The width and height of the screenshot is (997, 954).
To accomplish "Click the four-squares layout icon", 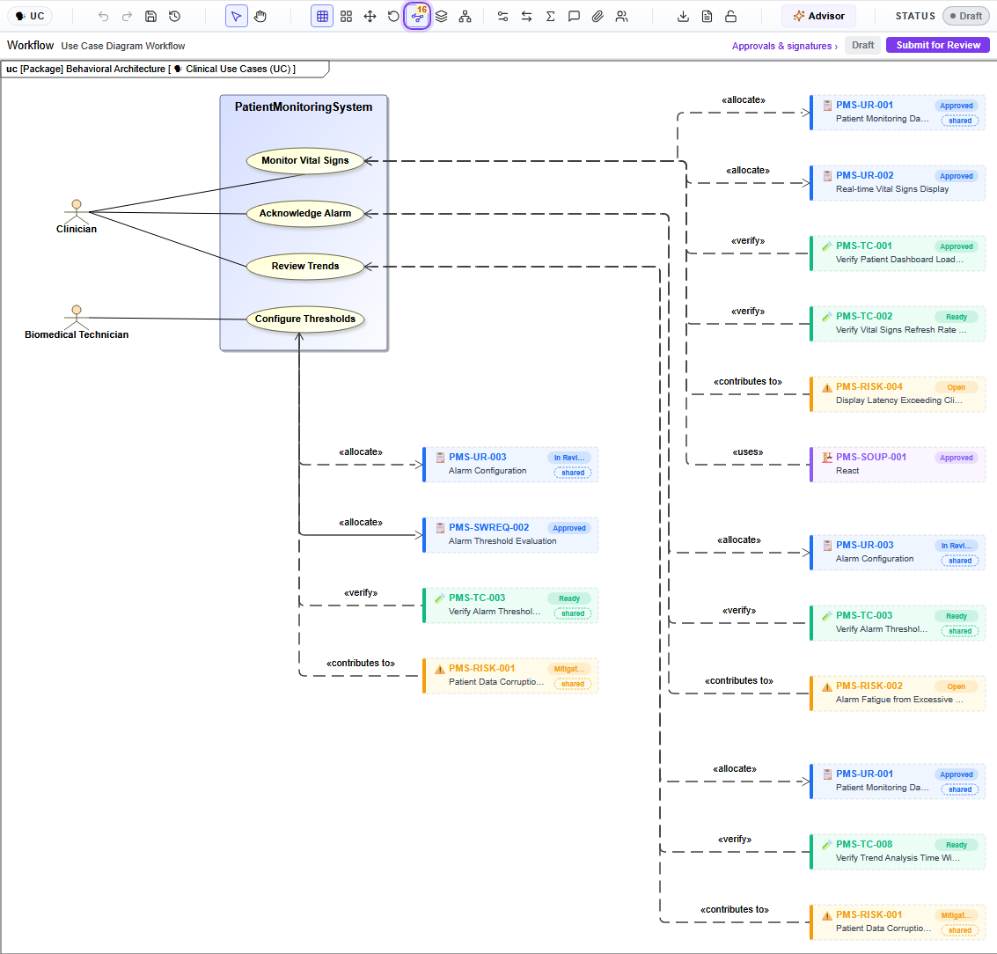I will click(x=346, y=17).
